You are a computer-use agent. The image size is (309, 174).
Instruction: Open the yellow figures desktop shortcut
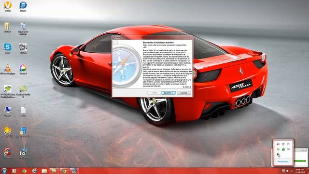point(8,132)
